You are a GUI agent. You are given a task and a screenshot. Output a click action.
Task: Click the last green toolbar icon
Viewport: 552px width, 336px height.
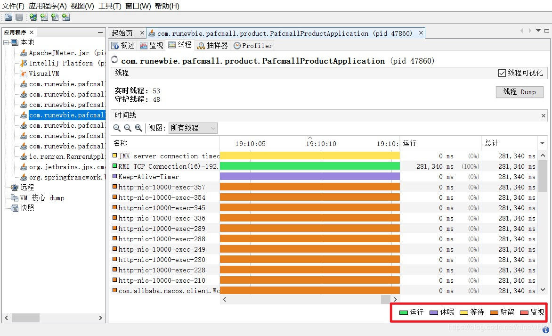click(66, 17)
